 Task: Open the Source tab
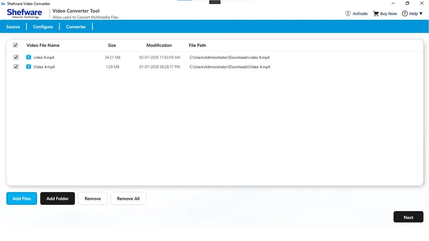(13, 27)
